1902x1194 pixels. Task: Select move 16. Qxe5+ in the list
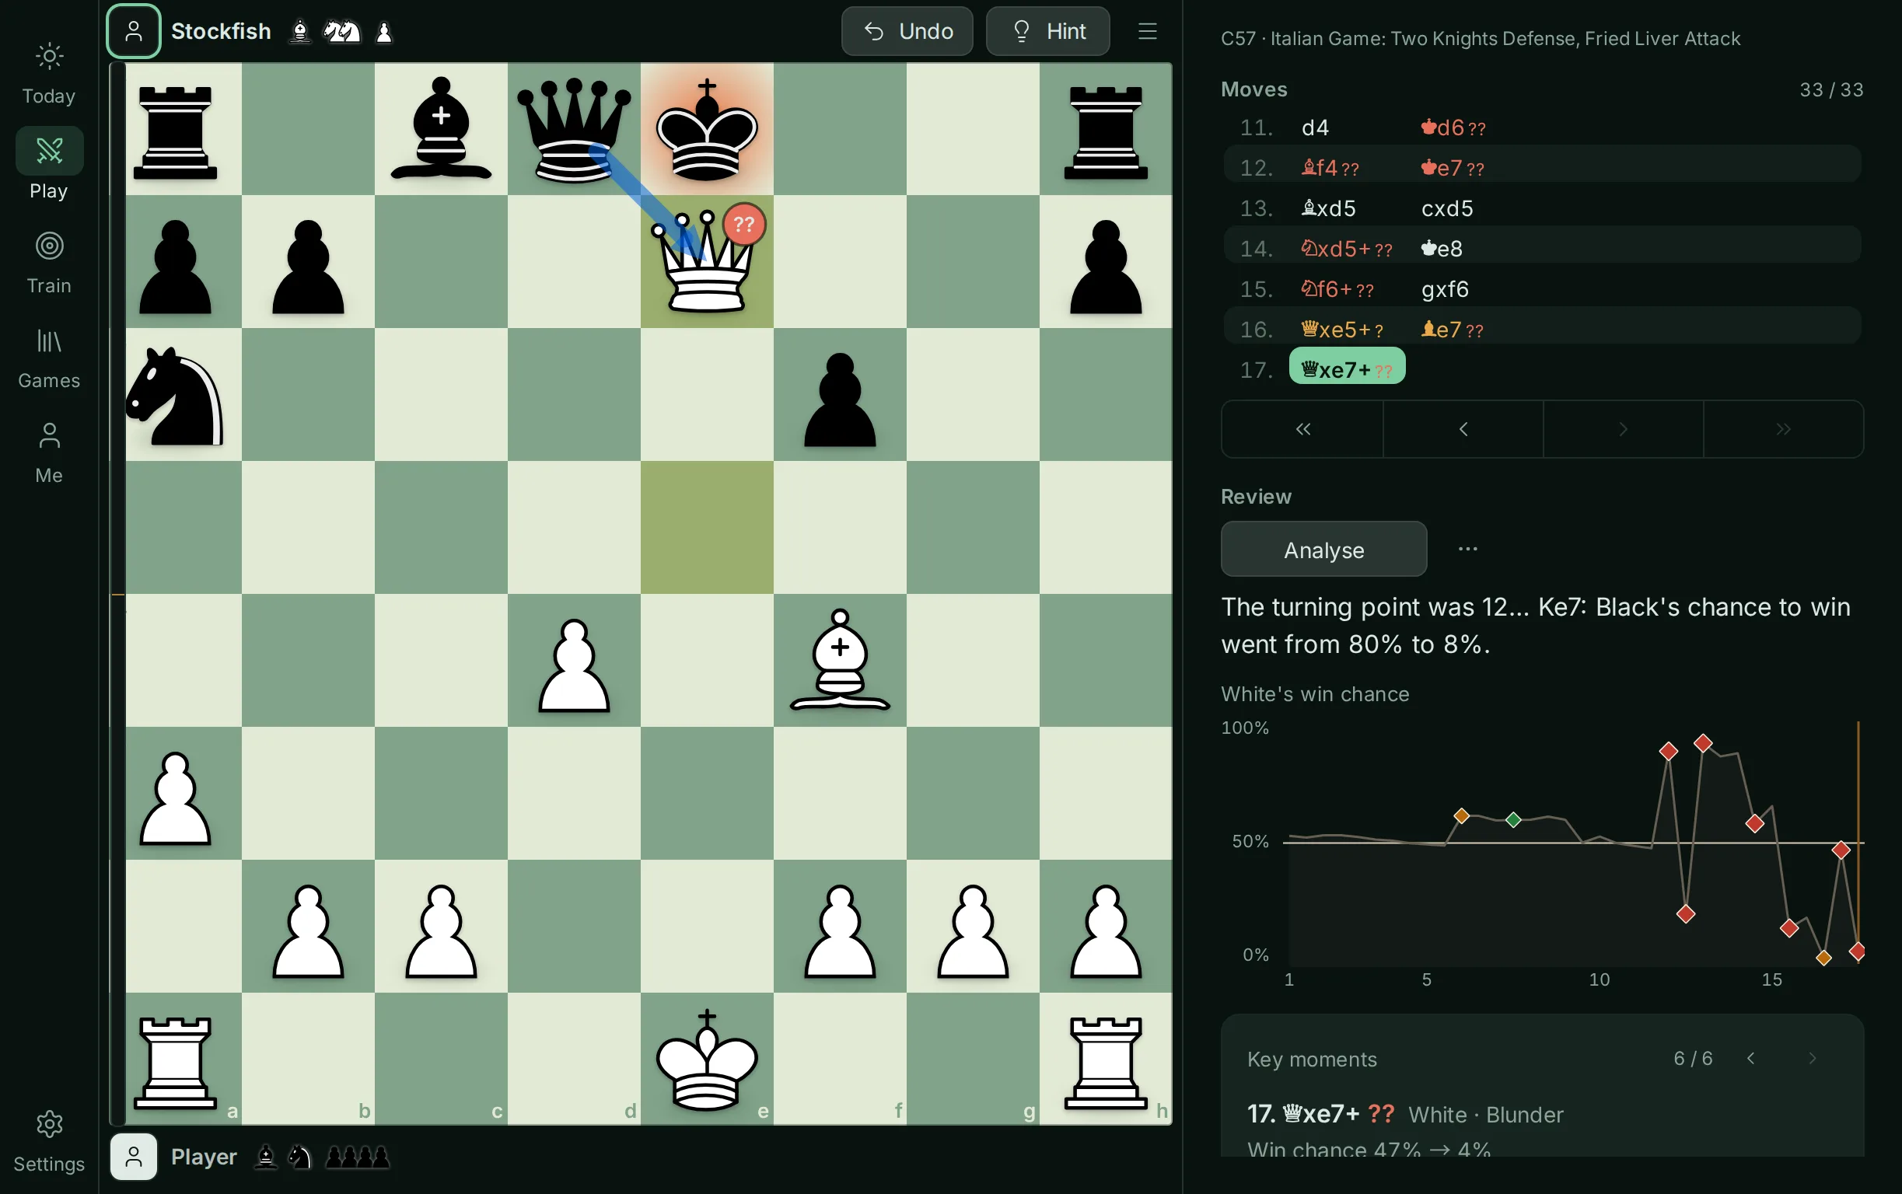pyautogui.click(x=1341, y=329)
